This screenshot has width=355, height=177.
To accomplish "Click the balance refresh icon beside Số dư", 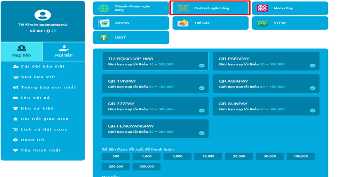I will [x=54, y=31].
